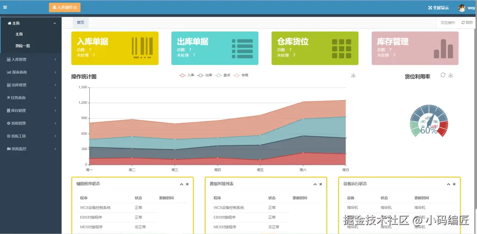
Task: Refresh the 货位利用率 gauge chart
Action: [x=443, y=75]
